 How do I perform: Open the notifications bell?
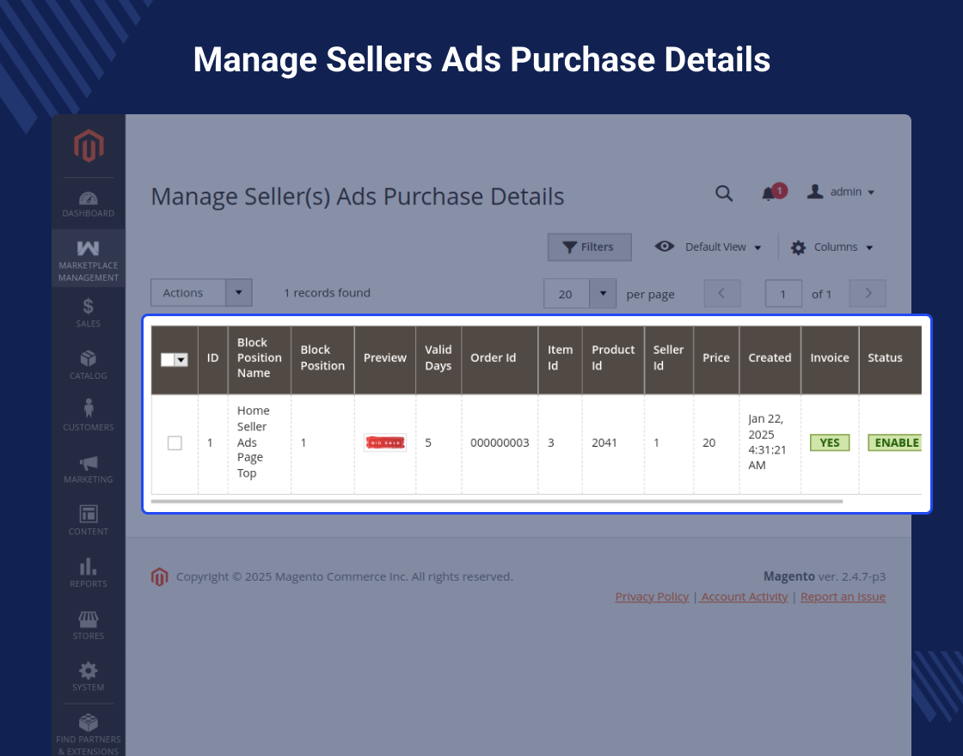[x=773, y=192]
